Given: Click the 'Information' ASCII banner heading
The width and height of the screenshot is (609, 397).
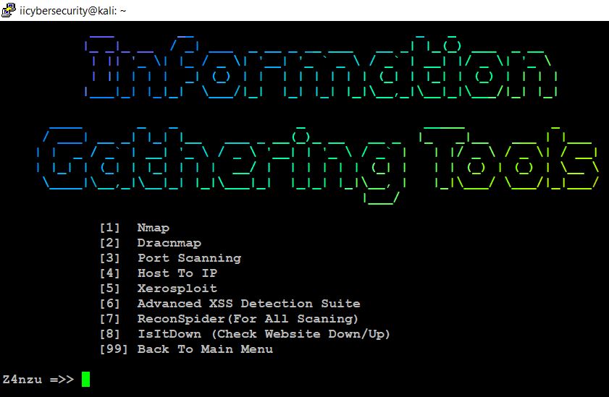Looking at the screenshot, I should pyautogui.click(x=322, y=67).
